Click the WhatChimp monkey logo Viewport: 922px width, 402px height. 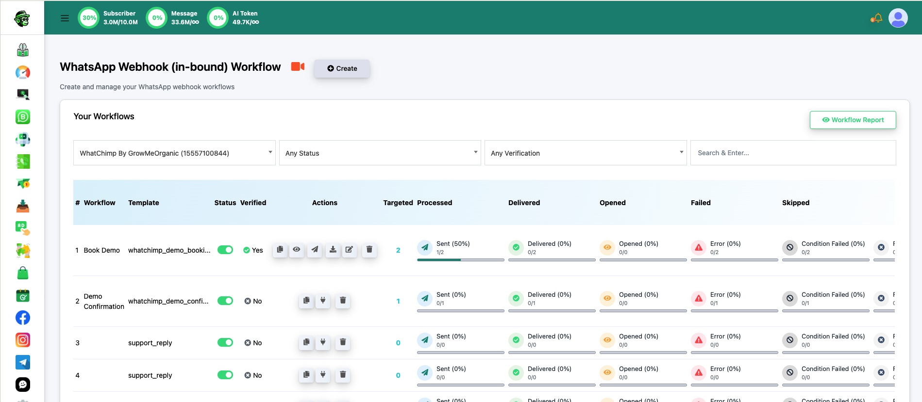pos(22,18)
